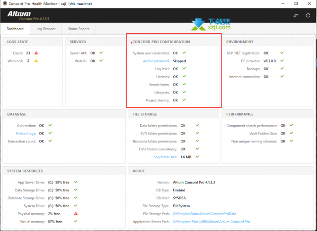Click the check beside Virtual memory
This screenshot has width=317, height=231.
click(76, 221)
